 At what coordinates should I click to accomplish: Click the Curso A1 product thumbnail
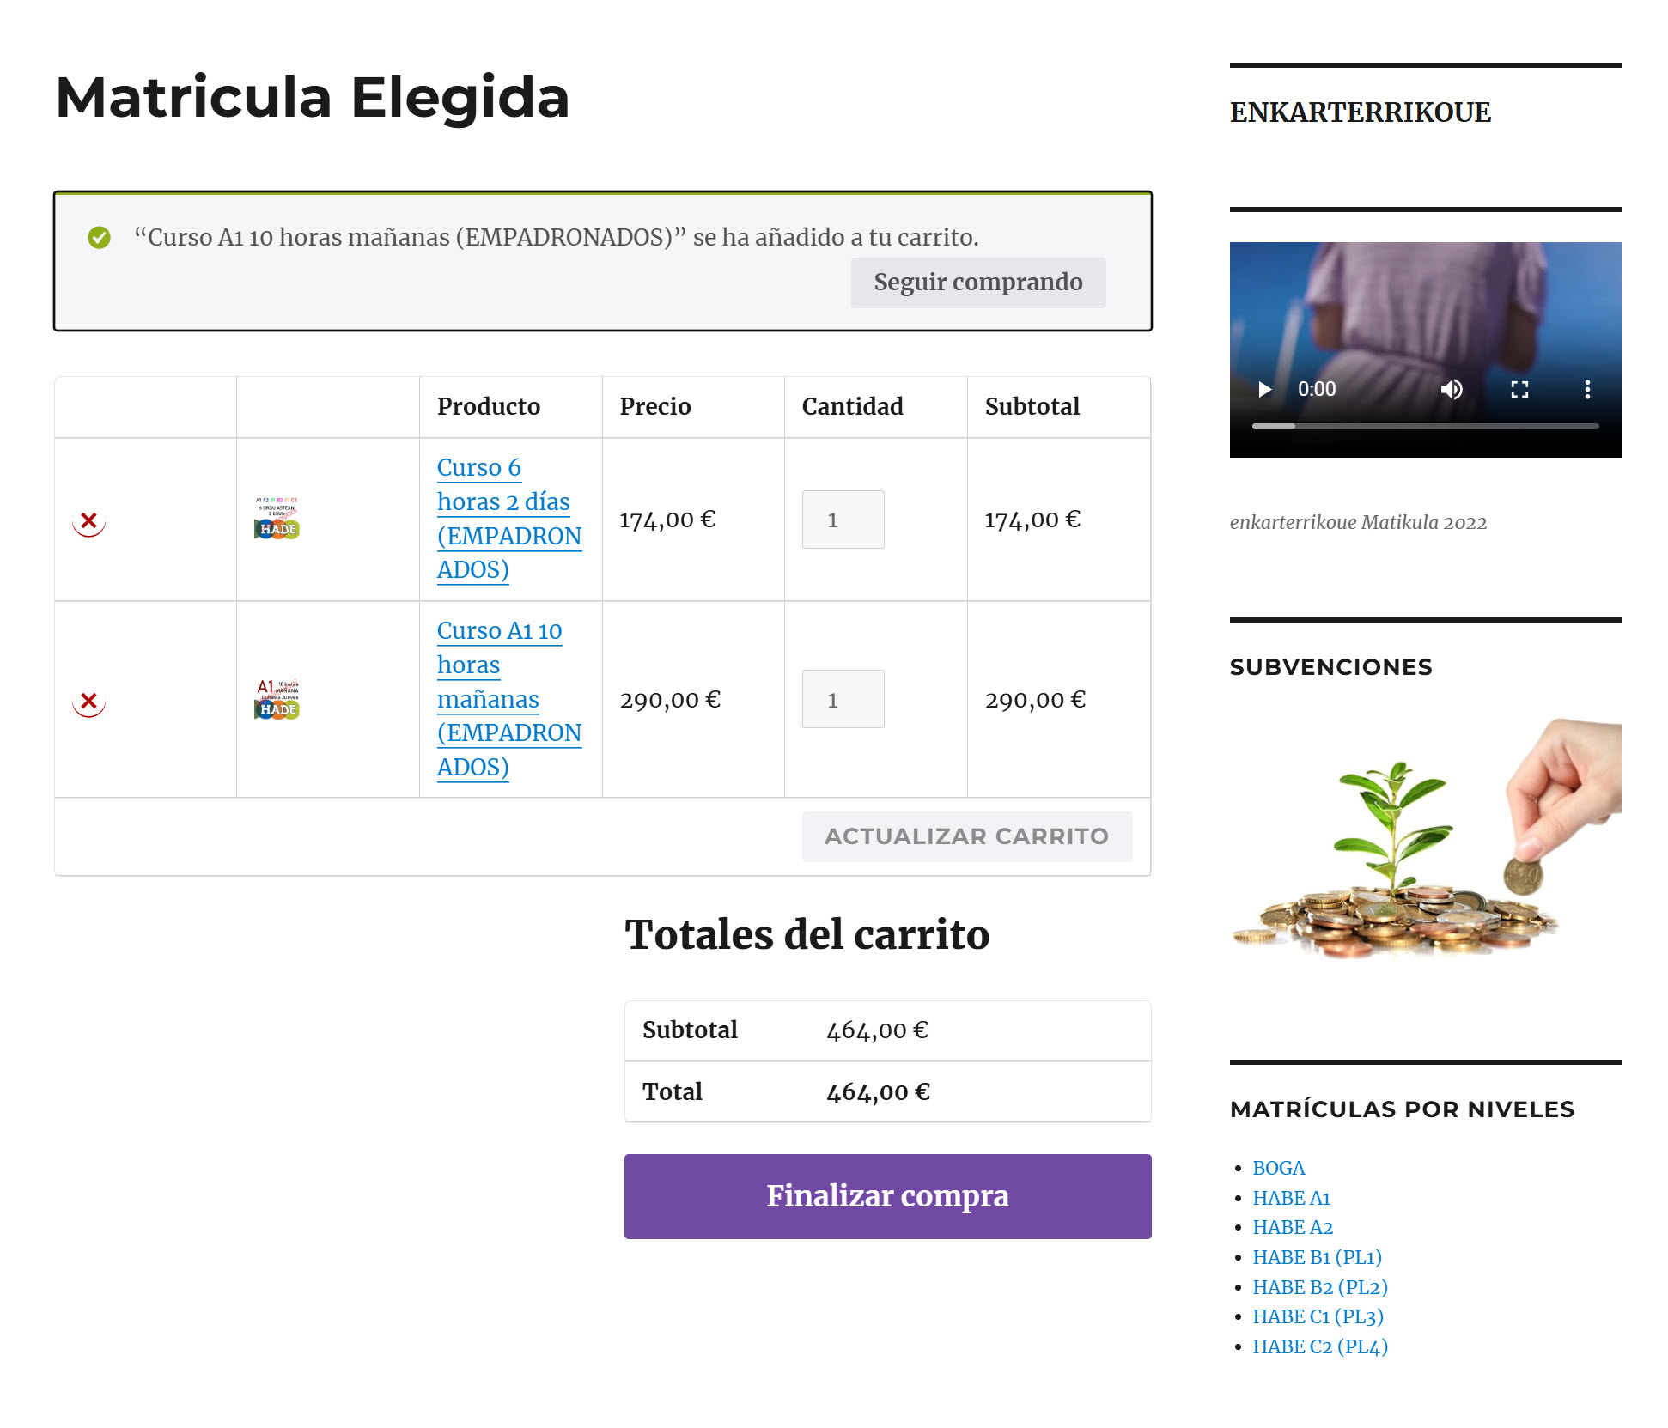pyautogui.click(x=277, y=699)
